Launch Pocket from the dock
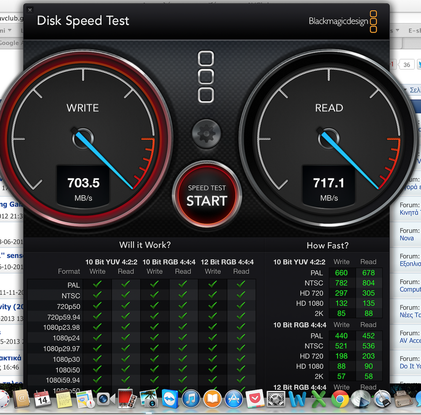The height and width of the screenshot is (415, 421). [x=255, y=399]
